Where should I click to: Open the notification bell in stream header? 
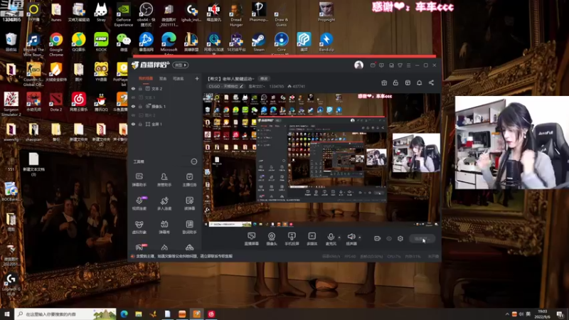click(x=419, y=82)
